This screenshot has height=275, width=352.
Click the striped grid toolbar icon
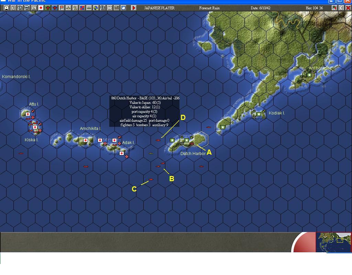117,8
